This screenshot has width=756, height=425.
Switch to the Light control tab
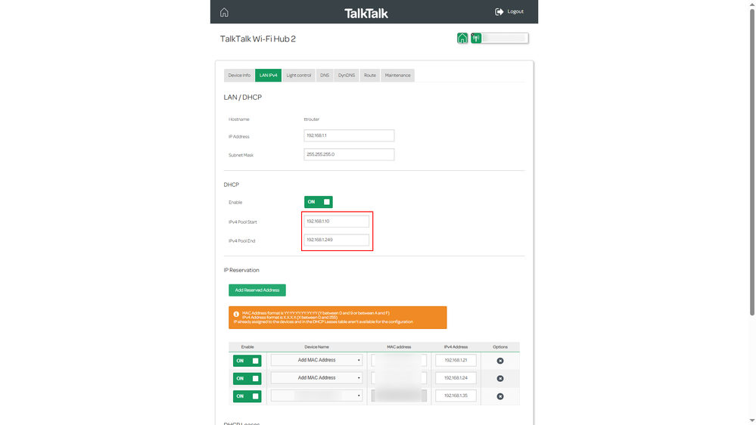pyautogui.click(x=298, y=76)
